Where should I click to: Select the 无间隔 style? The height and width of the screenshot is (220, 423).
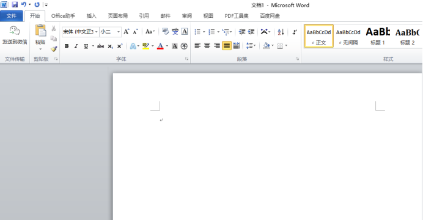point(348,36)
